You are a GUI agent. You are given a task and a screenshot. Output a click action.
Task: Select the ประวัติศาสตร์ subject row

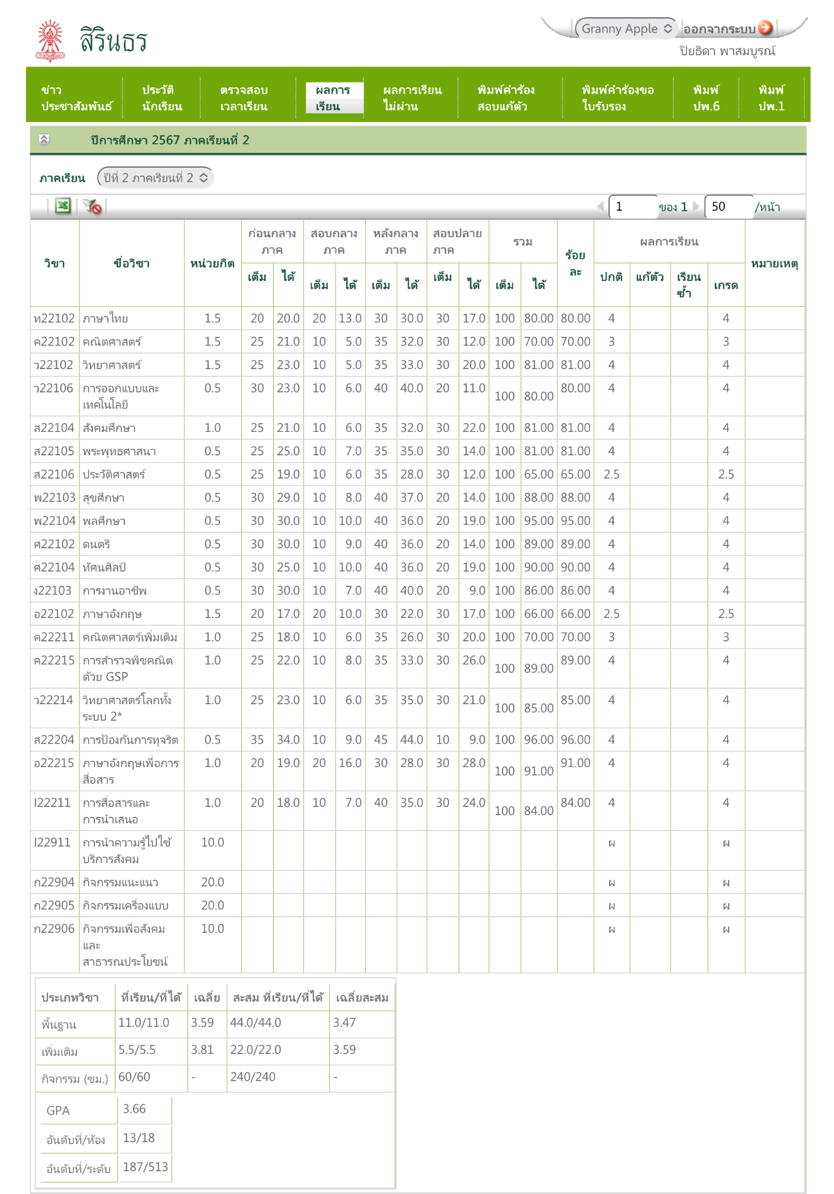(x=418, y=474)
